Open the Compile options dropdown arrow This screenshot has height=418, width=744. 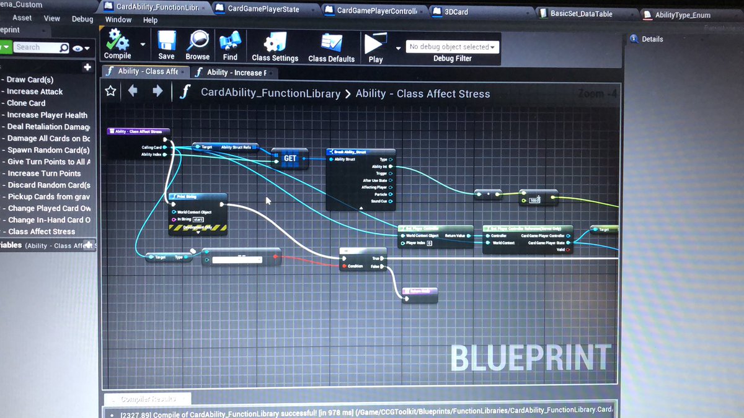point(142,43)
